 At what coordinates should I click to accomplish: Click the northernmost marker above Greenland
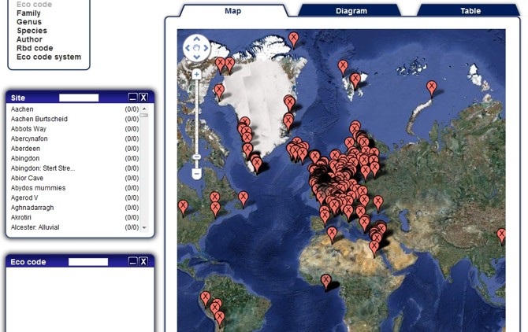click(x=294, y=39)
